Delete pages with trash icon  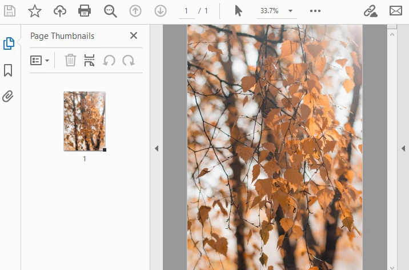(x=70, y=60)
